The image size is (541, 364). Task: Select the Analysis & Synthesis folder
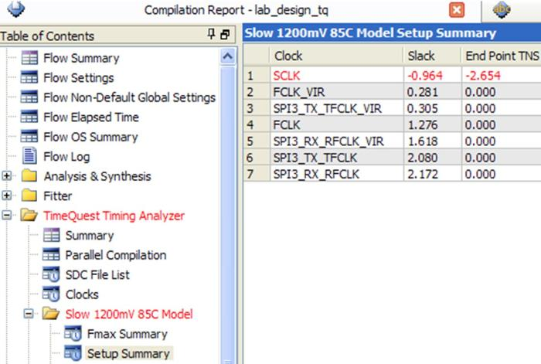[97, 176]
